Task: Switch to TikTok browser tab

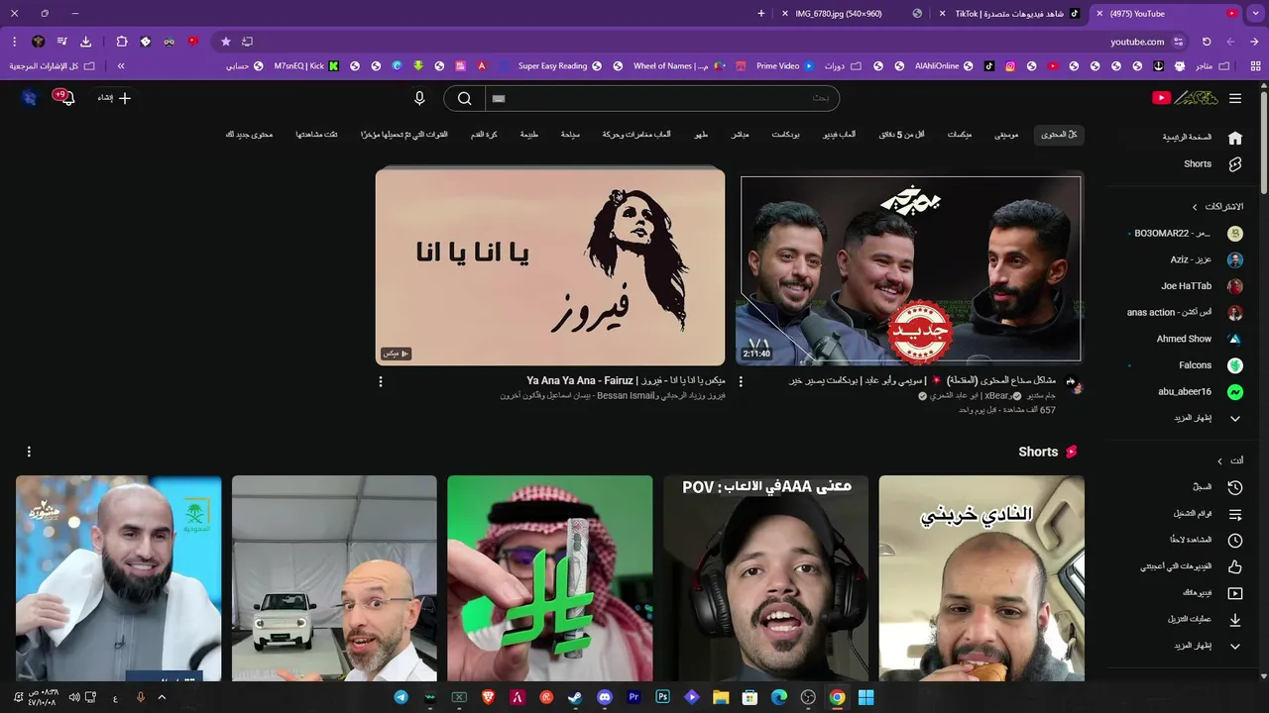Action: pyautogui.click(x=1009, y=14)
